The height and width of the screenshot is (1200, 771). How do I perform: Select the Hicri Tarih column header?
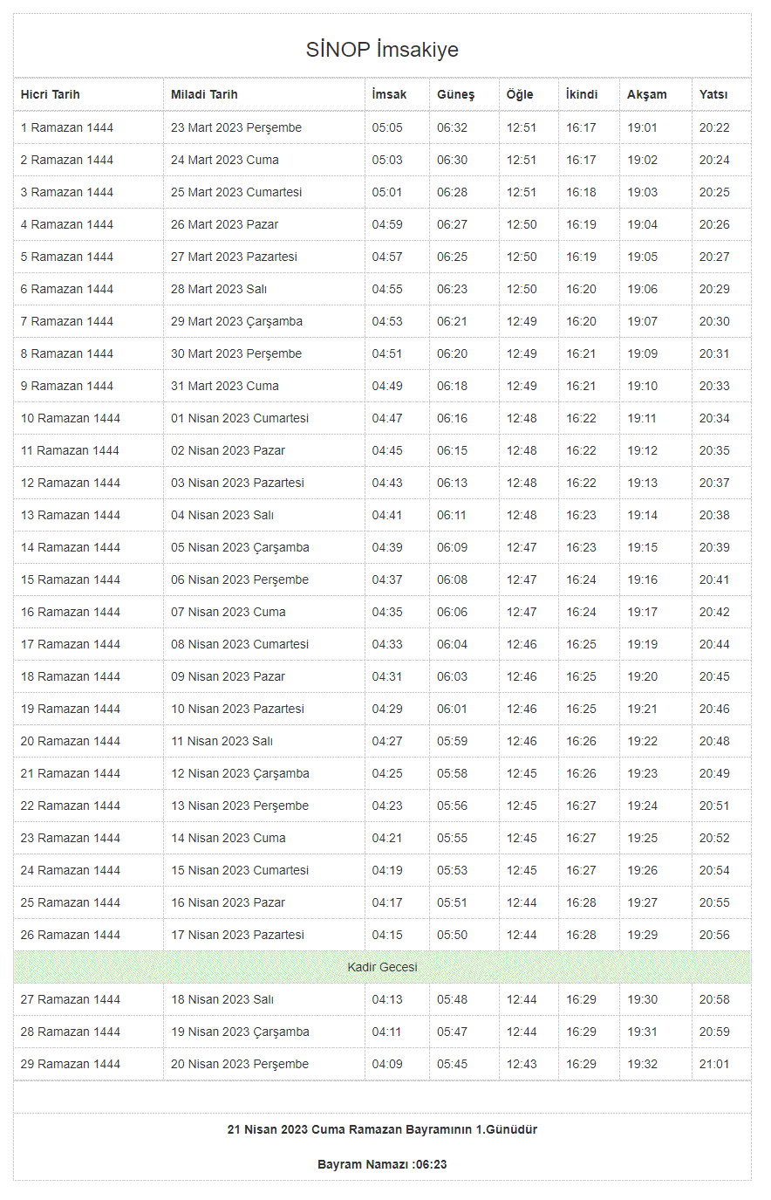pos(51,94)
